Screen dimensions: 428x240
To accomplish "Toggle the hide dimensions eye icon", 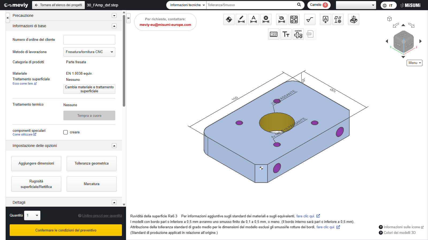I will (281, 19).
